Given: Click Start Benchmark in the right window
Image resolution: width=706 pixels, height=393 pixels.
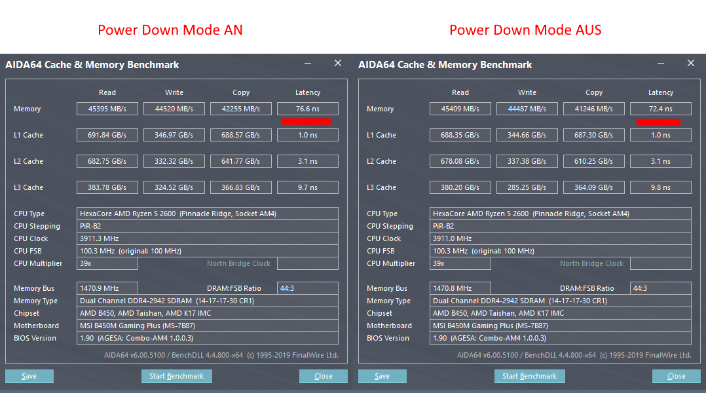Looking at the screenshot, I should point(529,377).
